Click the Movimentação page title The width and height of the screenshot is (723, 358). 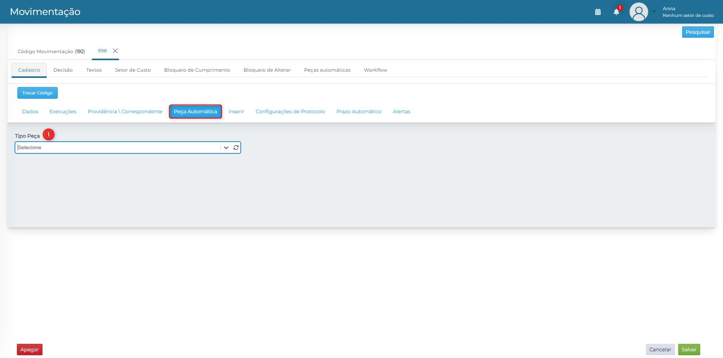45,12
